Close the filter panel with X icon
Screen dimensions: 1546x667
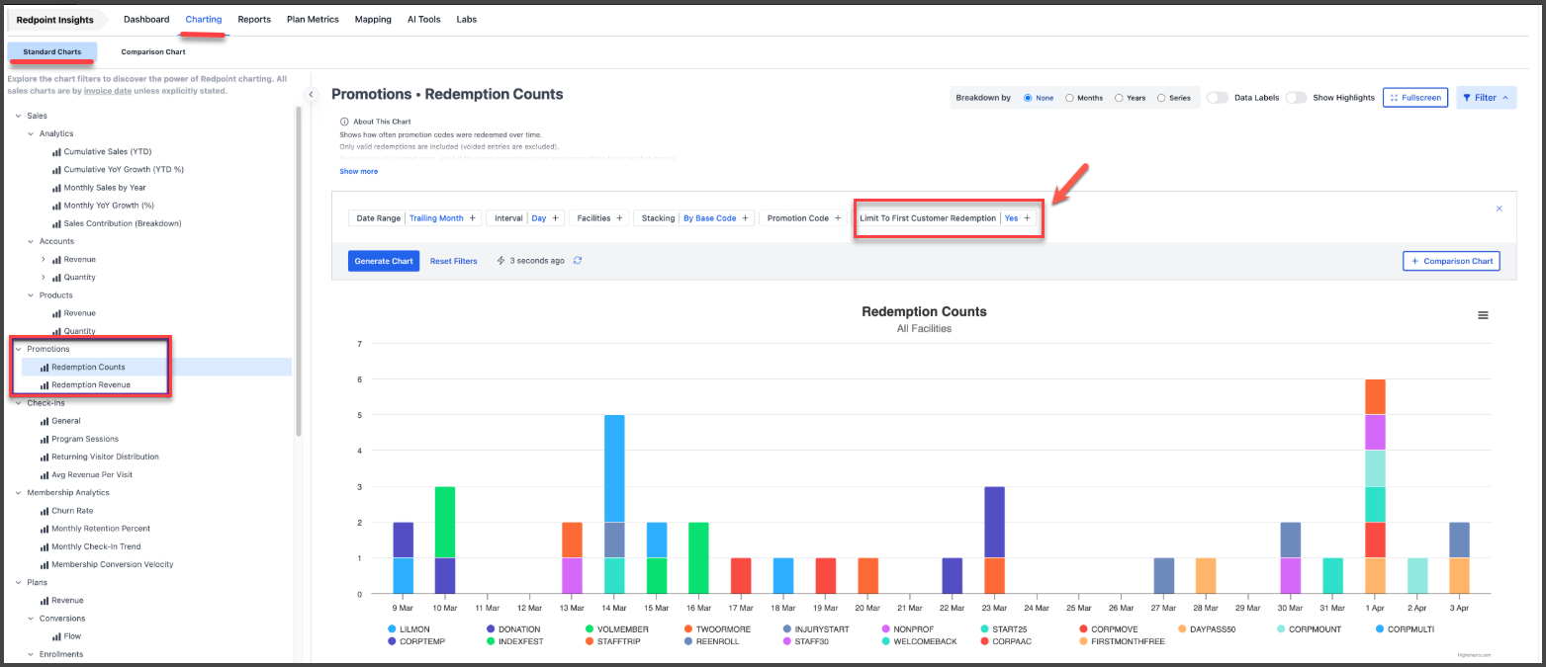(x=1499, y=208)
